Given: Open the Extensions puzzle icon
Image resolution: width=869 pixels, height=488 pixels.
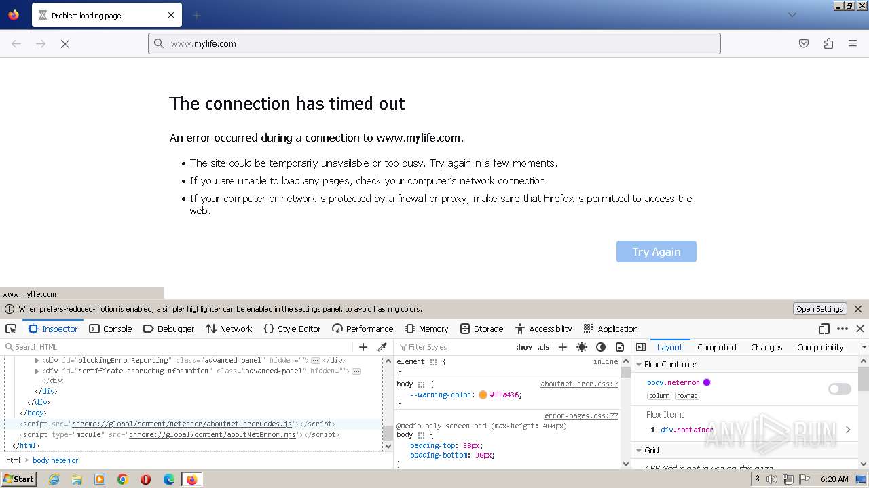Looking at the screenshot, I should tap(828, 43).
